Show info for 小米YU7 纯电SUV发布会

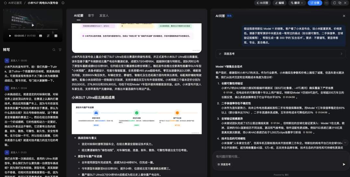click(x=63, y=3)
